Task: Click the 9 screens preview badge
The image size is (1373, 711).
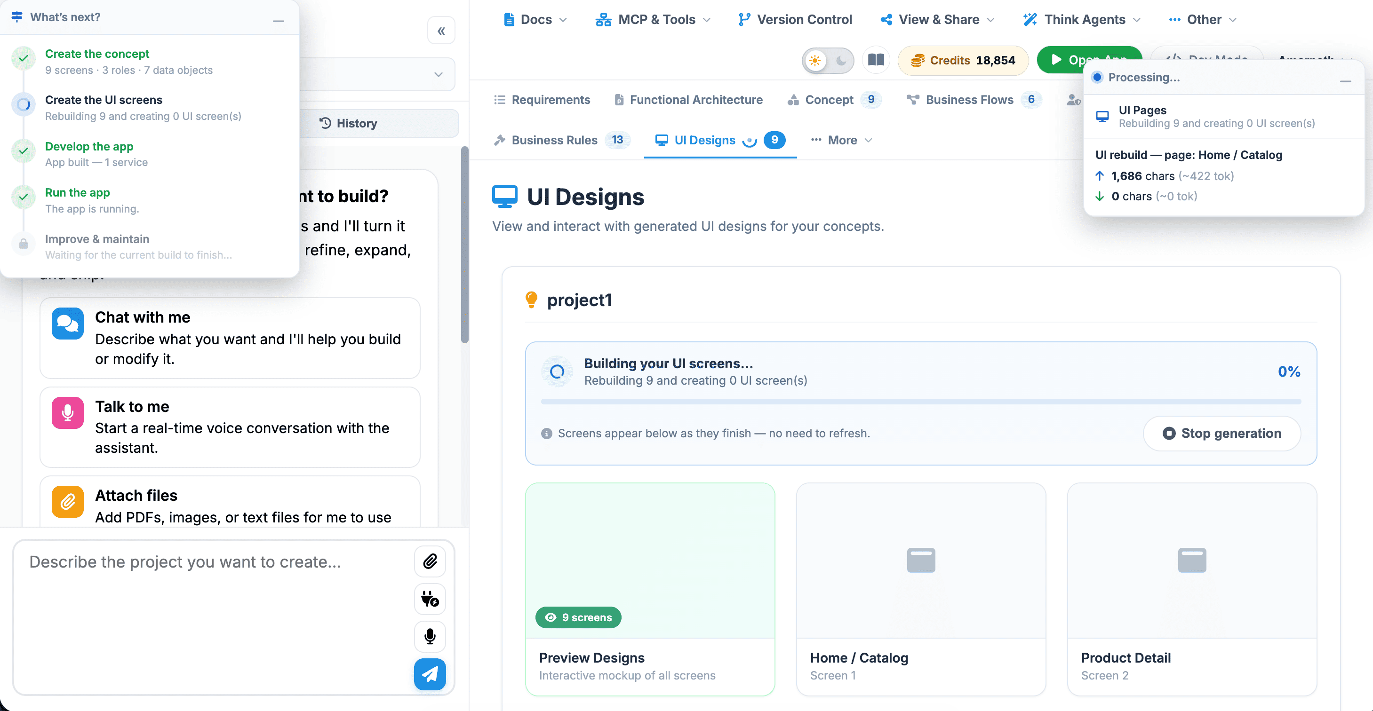Action: 578,617
